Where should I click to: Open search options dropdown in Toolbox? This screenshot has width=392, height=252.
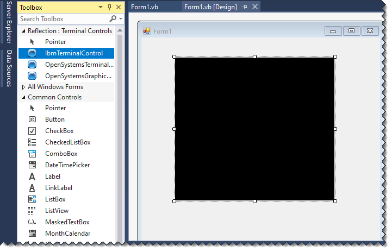coord(121,18)
